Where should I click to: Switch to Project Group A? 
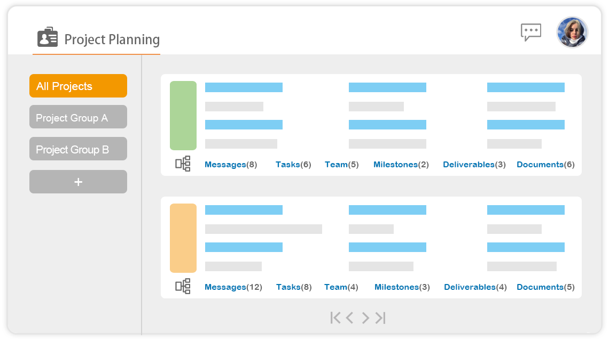78,117
